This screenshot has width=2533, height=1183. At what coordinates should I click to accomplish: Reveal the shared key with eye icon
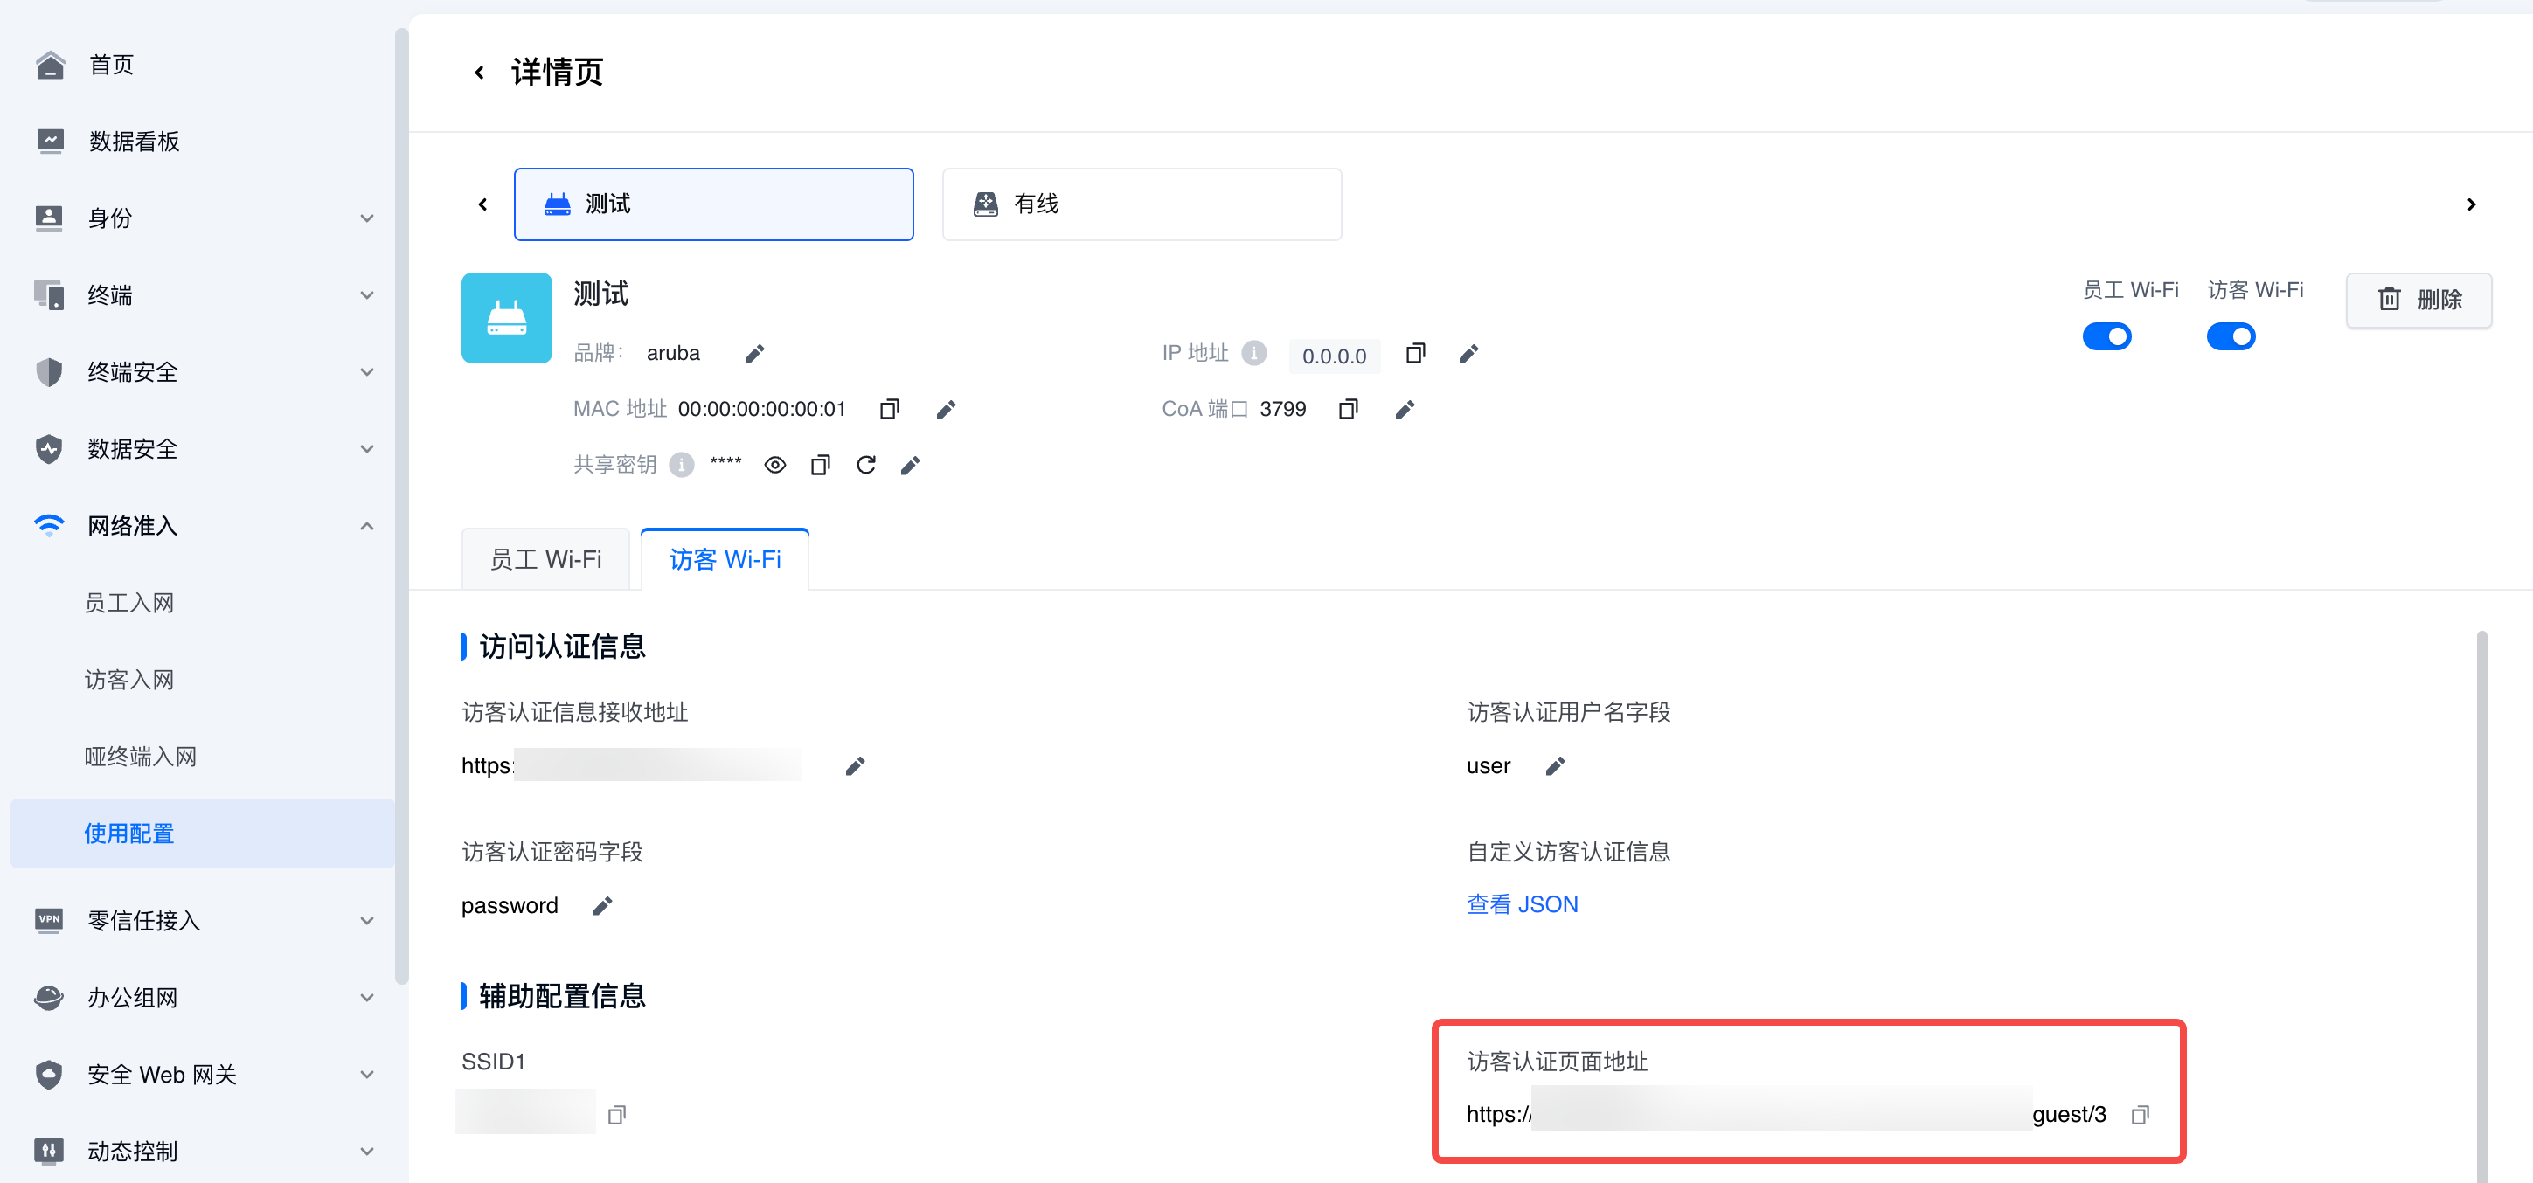(x=774, y=465)
